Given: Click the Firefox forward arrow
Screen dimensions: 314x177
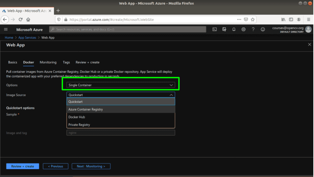Looking at the screenshot, I should click(13, 20).
